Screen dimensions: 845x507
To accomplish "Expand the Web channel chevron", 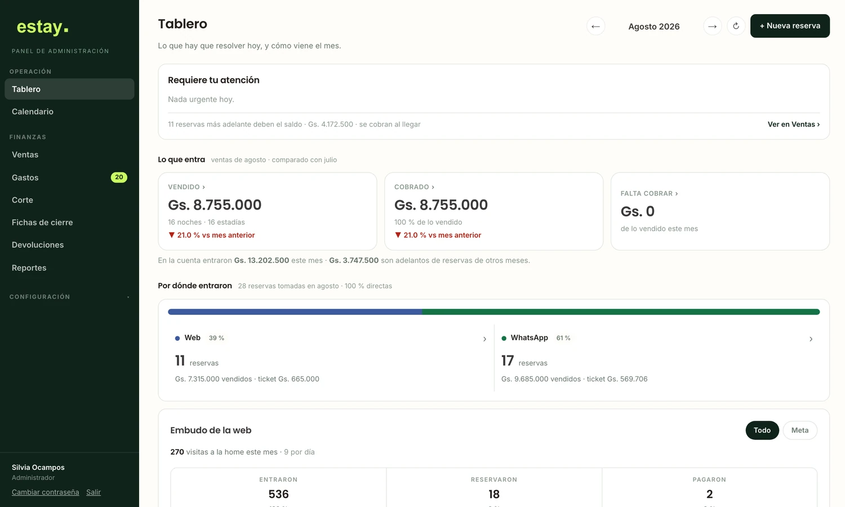I will (x=484, y=339).
